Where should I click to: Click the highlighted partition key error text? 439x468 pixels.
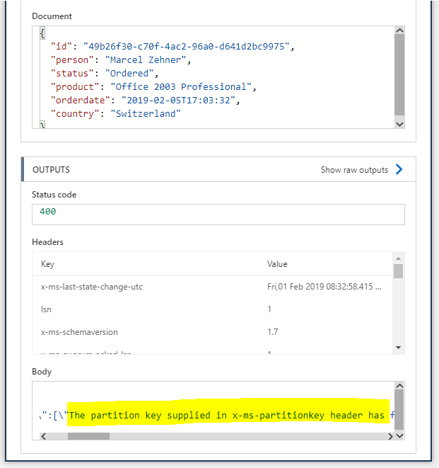pyautogui.click(x=226, y=415)
